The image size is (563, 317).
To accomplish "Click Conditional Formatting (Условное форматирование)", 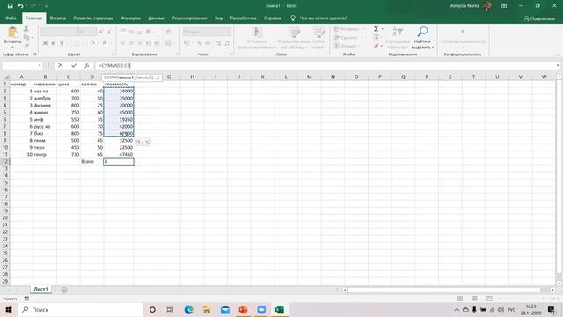I will (257, 38).
